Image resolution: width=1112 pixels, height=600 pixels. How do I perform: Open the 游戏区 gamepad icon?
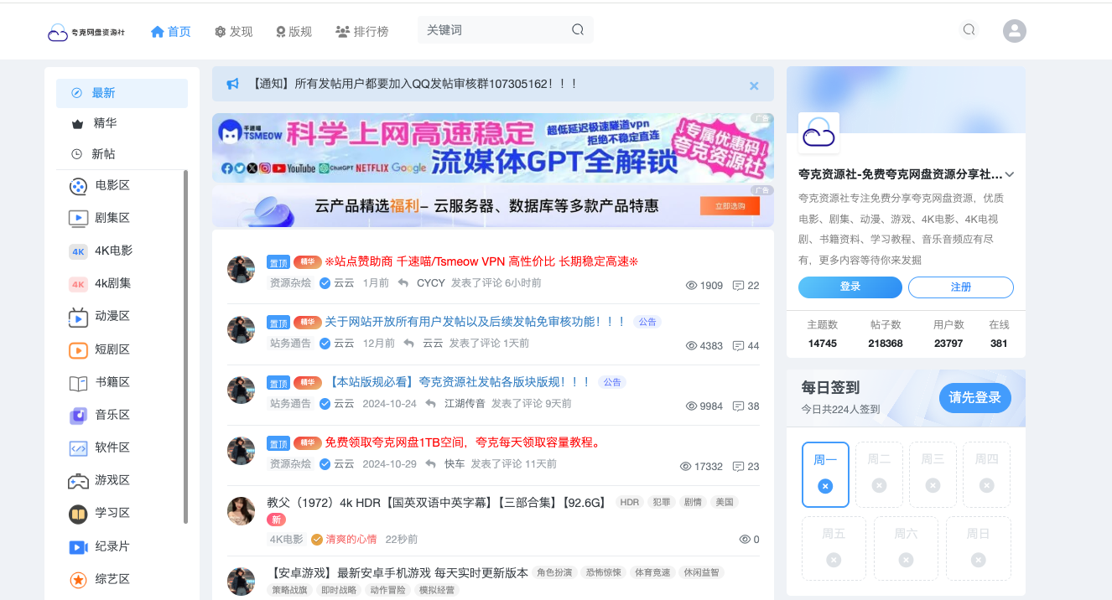[77, 480]
